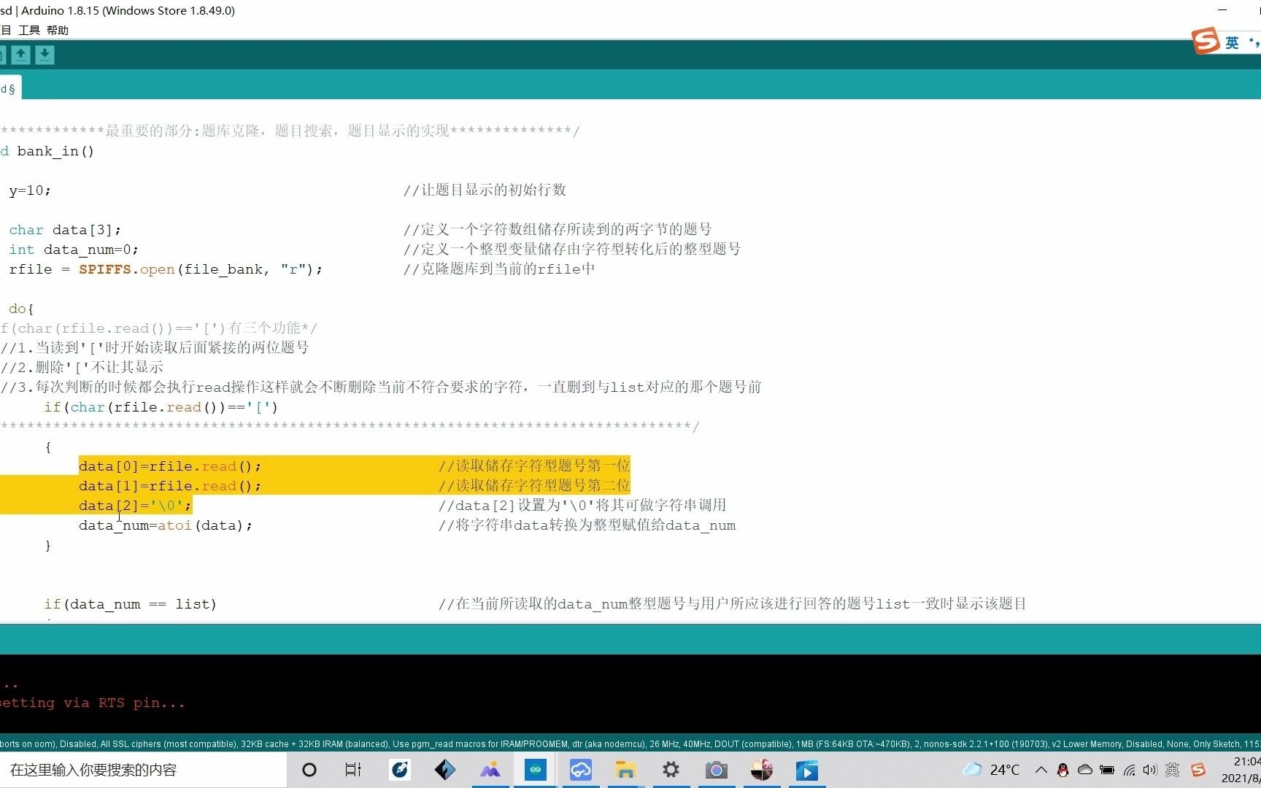Click highlighted 'data[0]=rfile.read();' line

[x=170, y=466]
